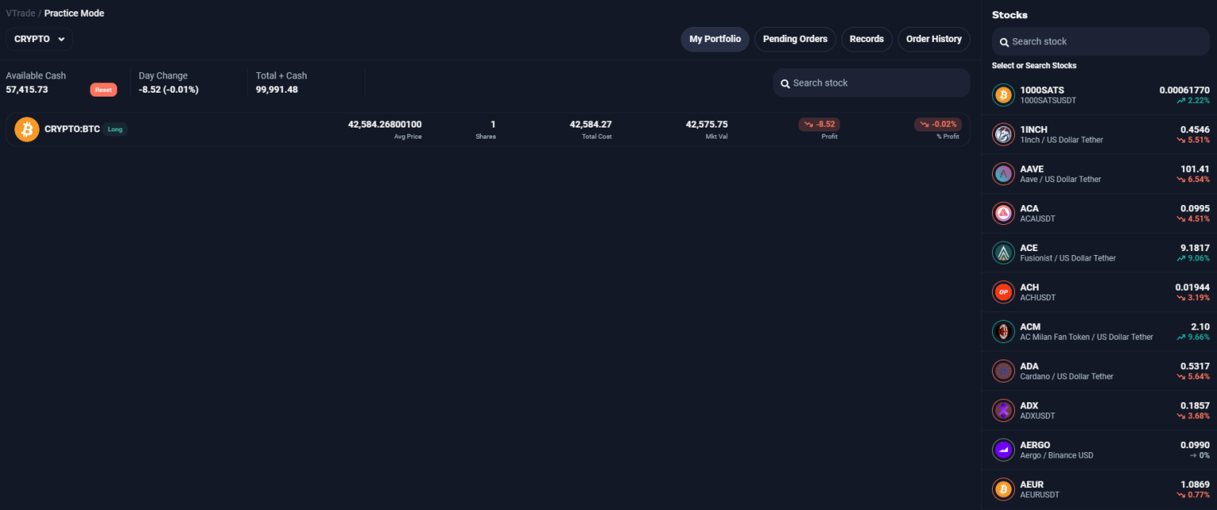Select the ACM Milan Fan Token icon
The image size is (1217, 510).
(x=1003, y=331)
